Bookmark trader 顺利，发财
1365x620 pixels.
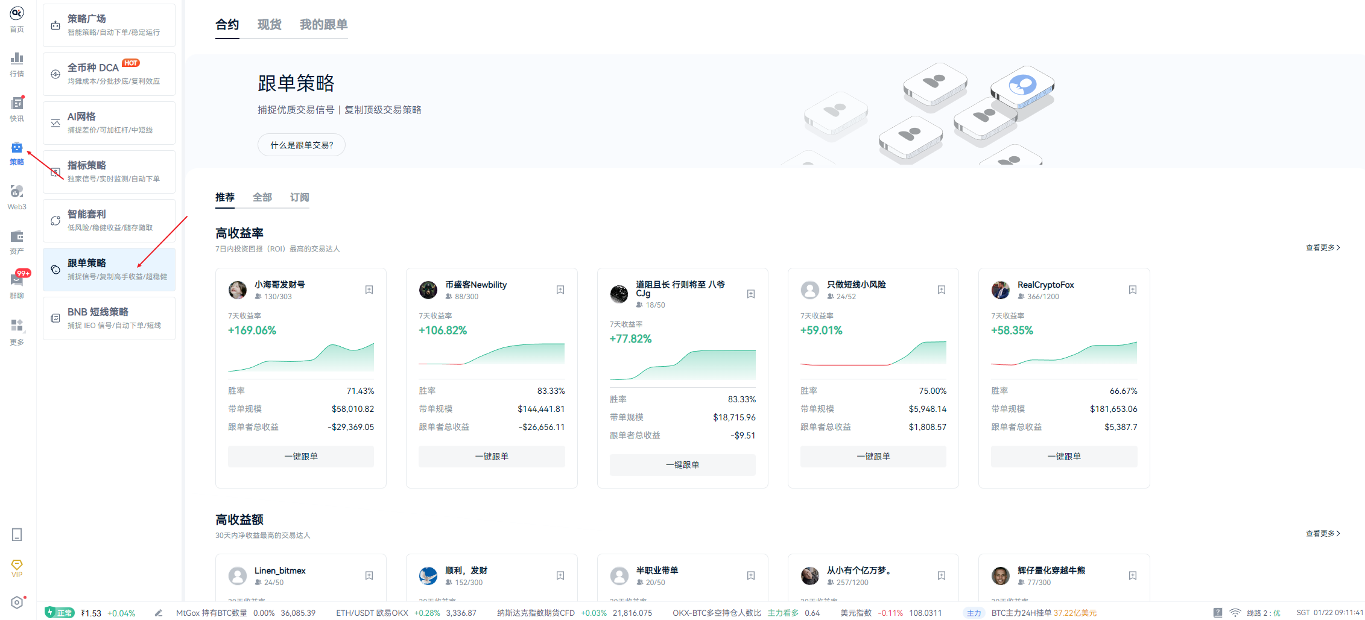click(x=560, y=576)
